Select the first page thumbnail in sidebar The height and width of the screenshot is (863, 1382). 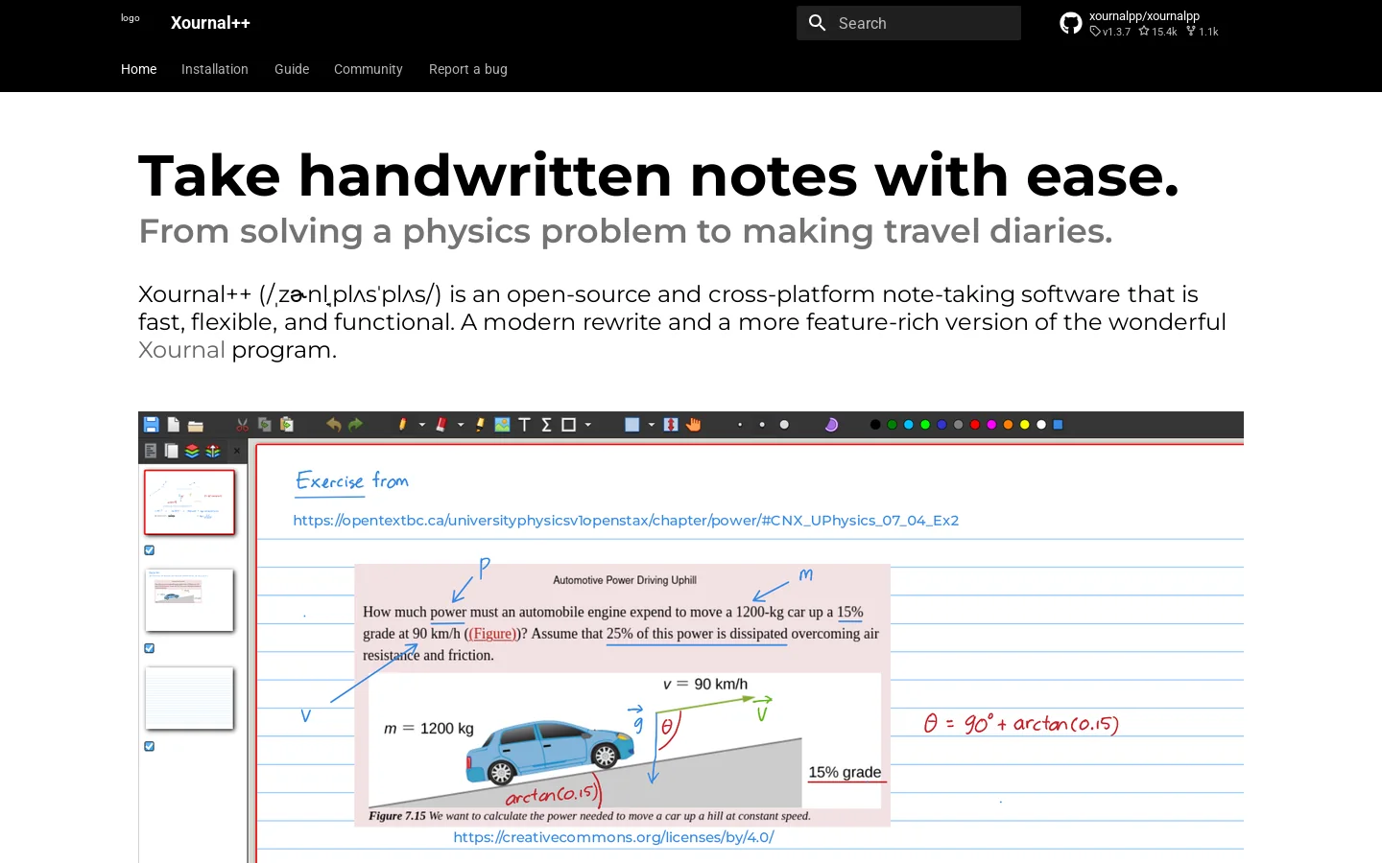coord(189,501)
